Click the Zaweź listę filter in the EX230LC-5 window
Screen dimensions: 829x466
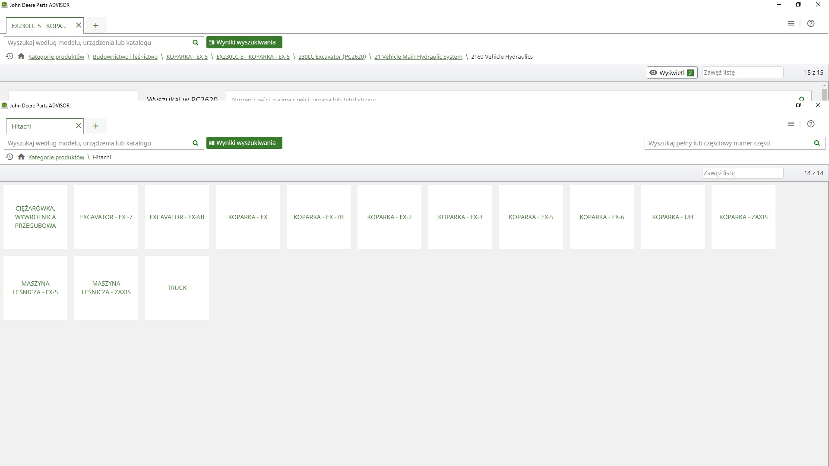743,72
